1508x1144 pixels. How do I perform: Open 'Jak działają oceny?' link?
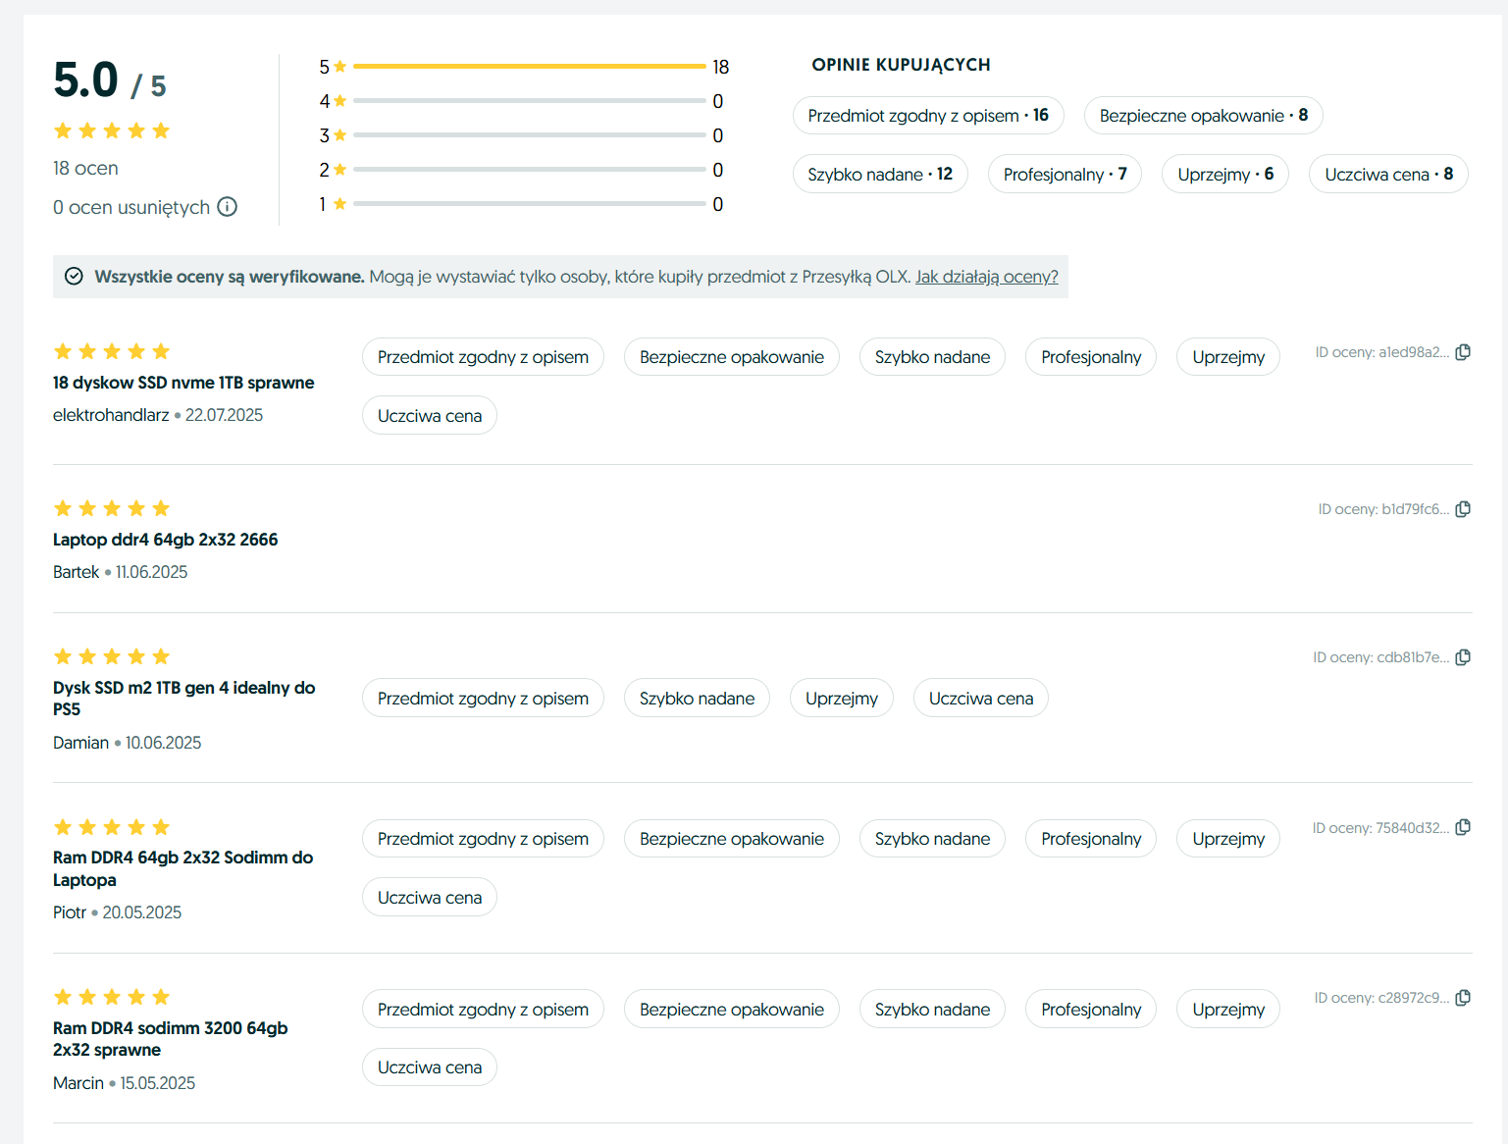(x=986, y=277)
